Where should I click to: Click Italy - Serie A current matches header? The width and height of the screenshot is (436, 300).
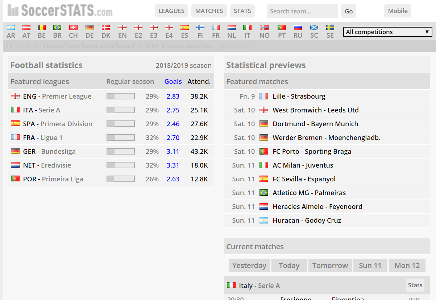click(259, 285)
